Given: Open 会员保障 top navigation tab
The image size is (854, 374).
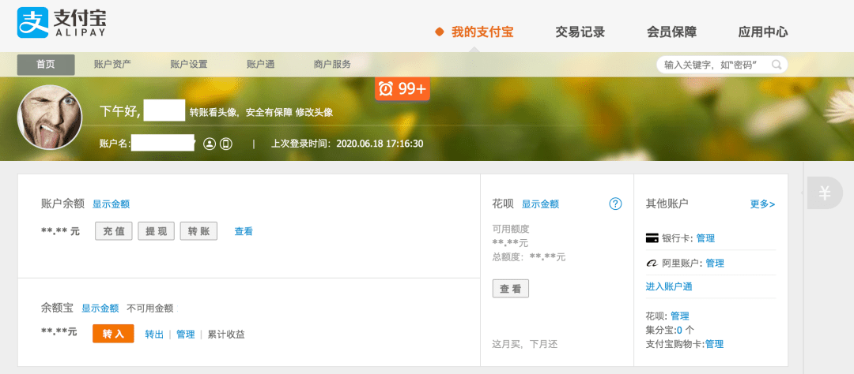Looking at the screenshot, I should [x=671, y=32].
